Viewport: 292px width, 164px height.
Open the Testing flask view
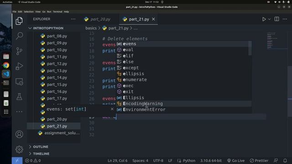pos(19,97)
